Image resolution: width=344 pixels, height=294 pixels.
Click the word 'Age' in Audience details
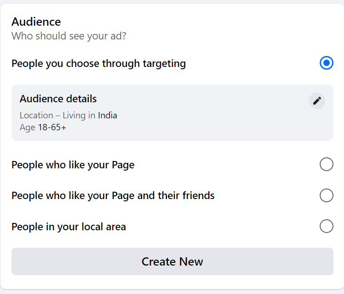pos(28,128)
